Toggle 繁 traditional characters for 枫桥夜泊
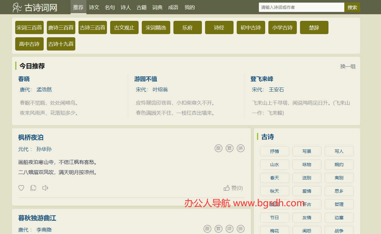This screenshot has height=234, width=381. (x=229, y=148)
